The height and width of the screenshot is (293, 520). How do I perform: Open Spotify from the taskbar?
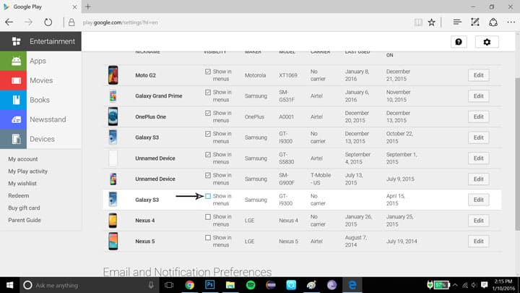[251, 285]
